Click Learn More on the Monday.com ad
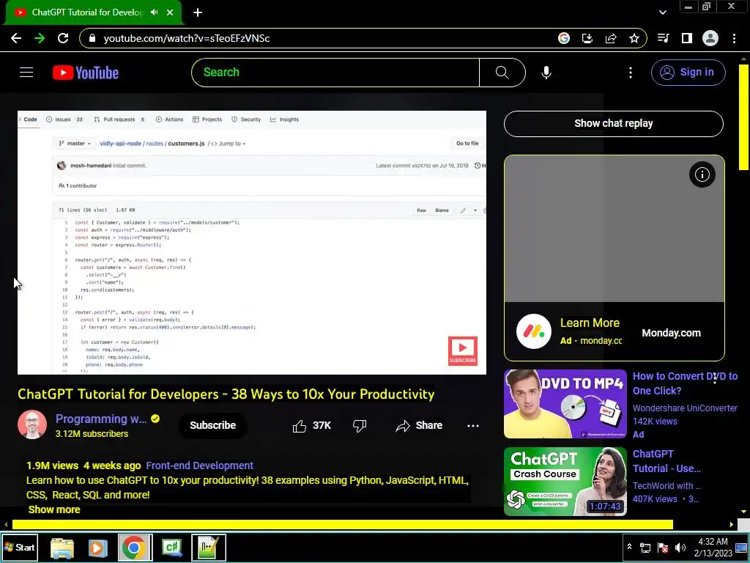Image resolution: width=750 pixels, height=563 pixels. pyautogui.click(x=590, y=323)
